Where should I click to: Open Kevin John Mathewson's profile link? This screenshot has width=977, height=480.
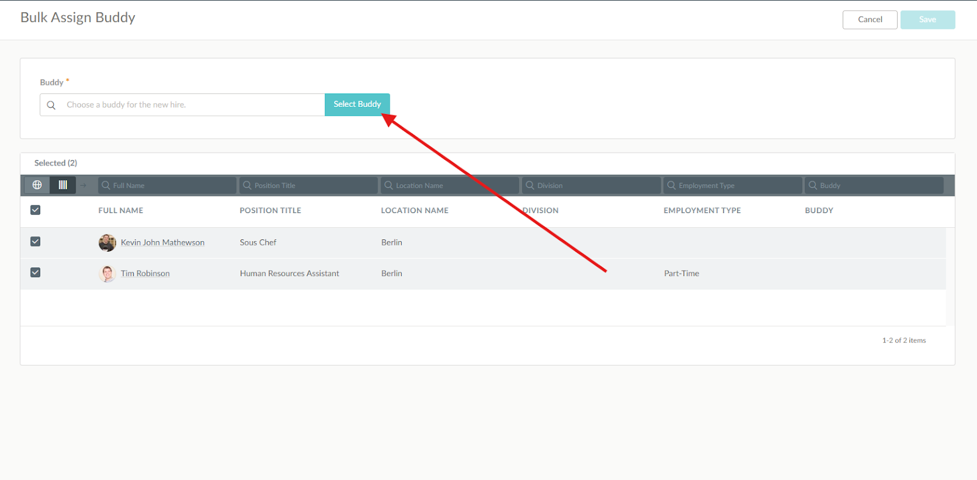(x=162, y=242)
